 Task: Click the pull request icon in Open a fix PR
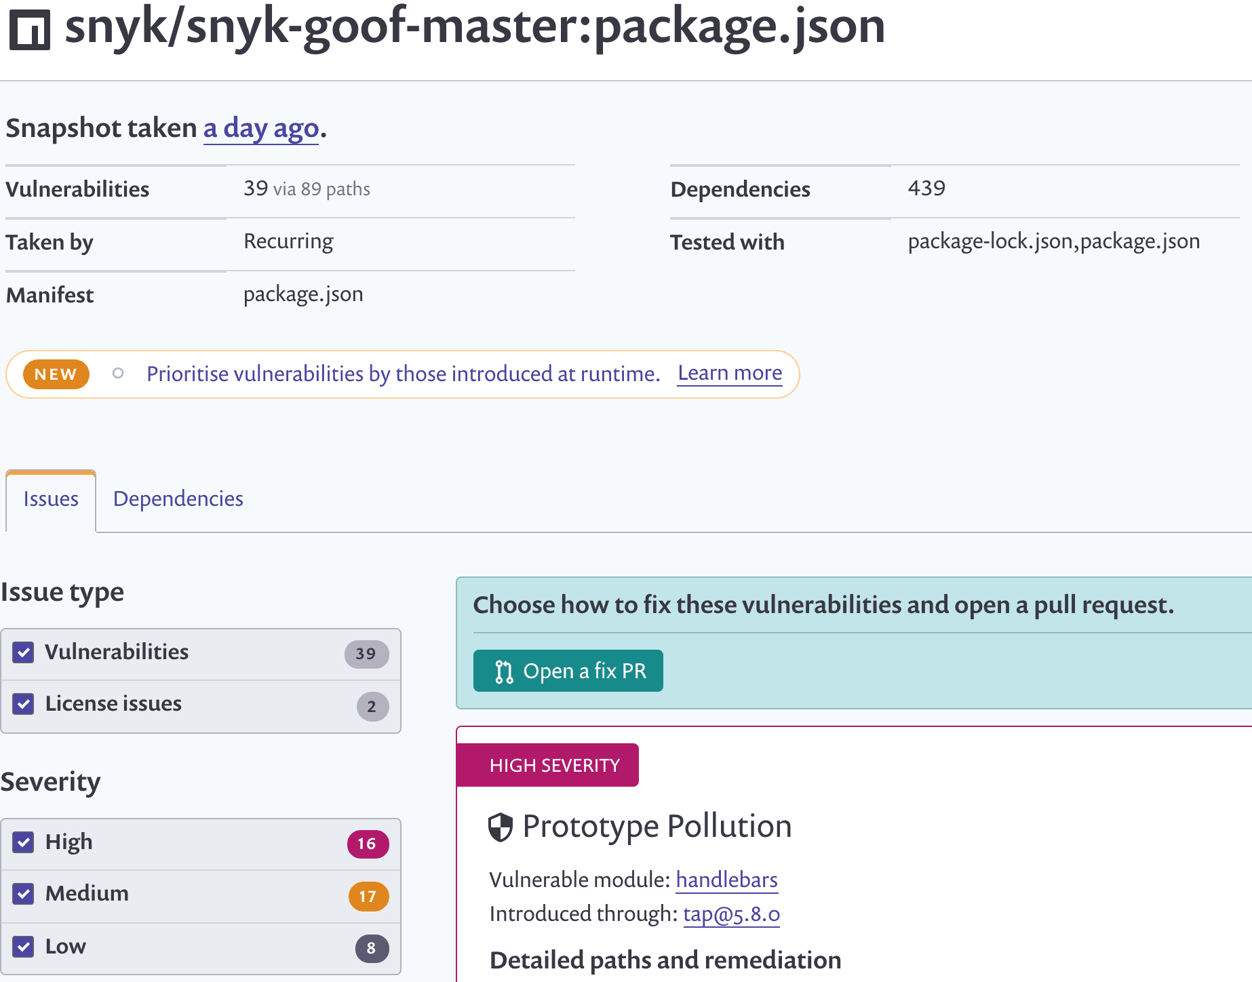(x=504, y=671)
